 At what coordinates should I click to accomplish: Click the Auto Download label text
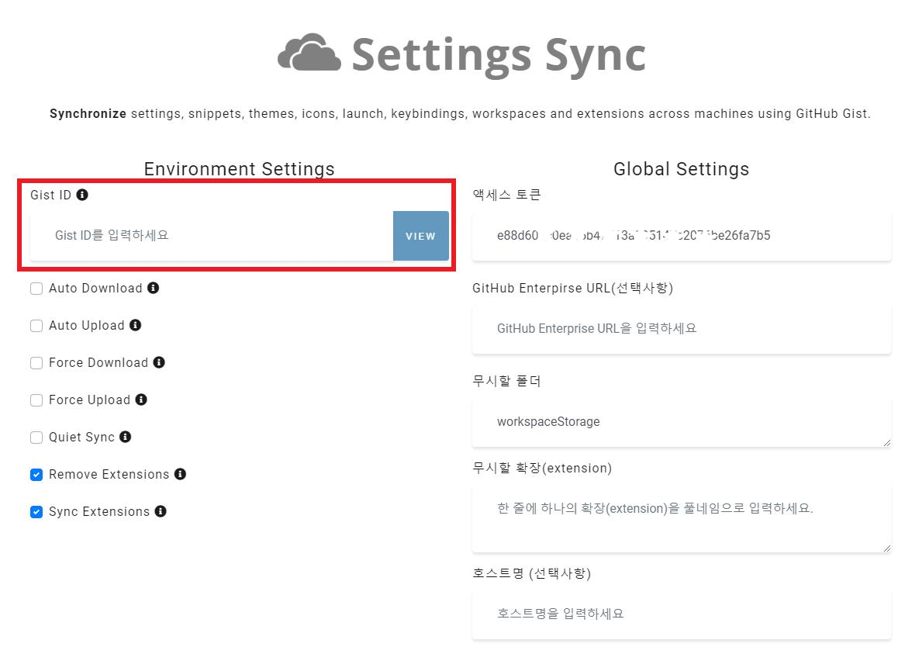pos(95,288)
